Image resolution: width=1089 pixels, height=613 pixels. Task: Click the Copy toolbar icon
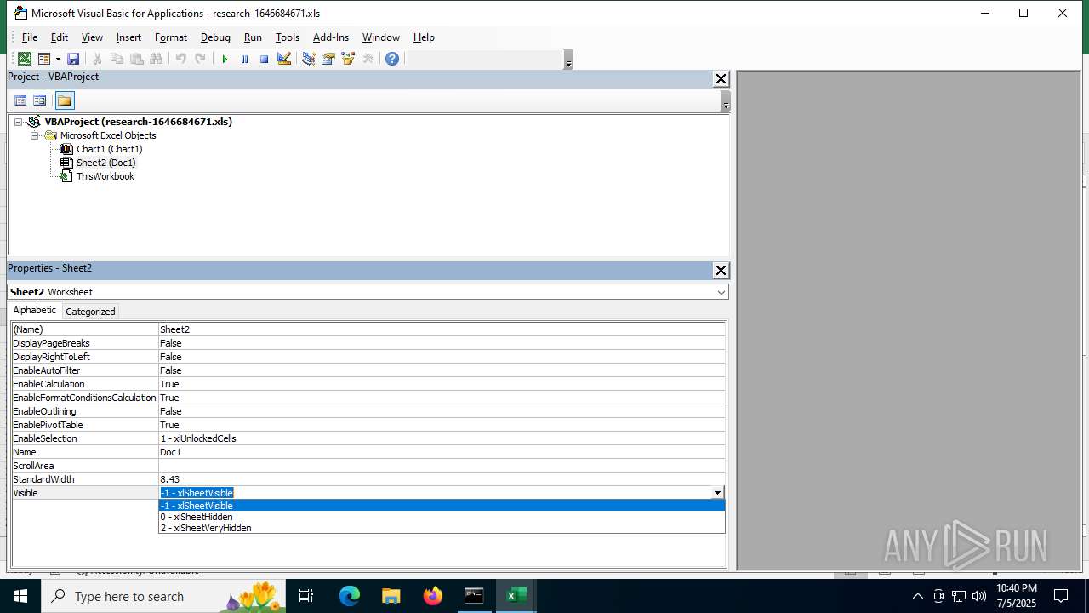coord(117,59)
